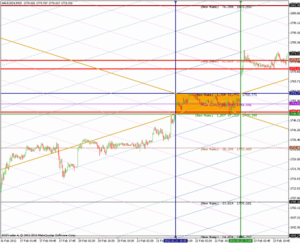Click the green 1749.34 price tag on the axis
The image size is (300, 243).
tap(295, 114)
